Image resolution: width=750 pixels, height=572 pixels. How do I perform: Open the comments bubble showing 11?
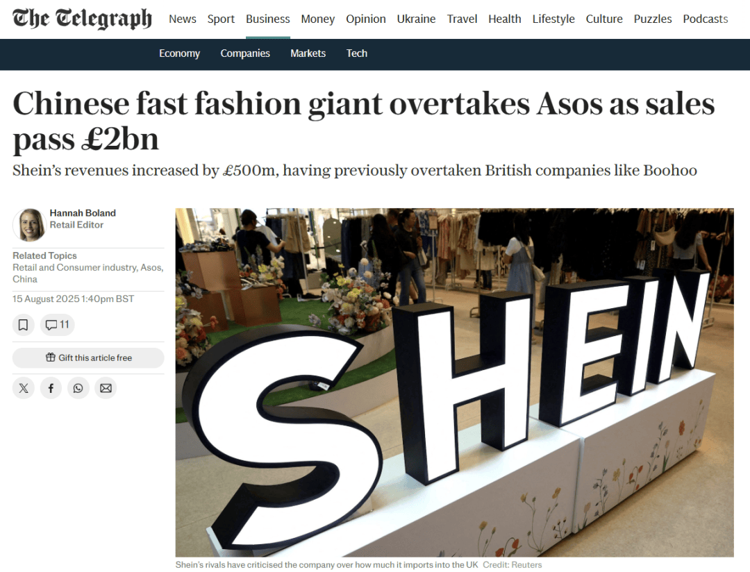point(58,325)
